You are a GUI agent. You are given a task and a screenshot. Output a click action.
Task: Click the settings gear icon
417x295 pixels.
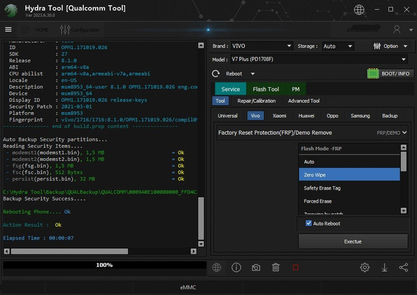click(365, 267)
